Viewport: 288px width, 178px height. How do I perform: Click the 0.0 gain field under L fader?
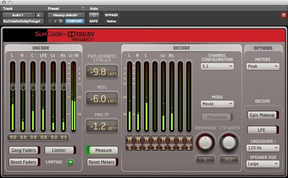[13, 137]
